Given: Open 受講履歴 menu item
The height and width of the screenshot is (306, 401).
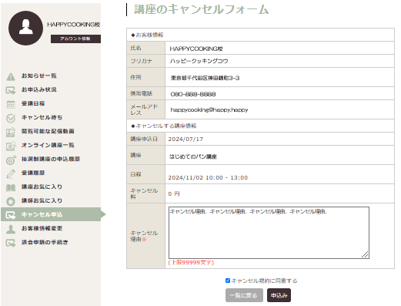Looking at the screenshot, I should coord(33,173).
